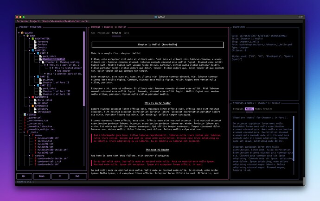Collapse the _fonts folder arrow
The image size is (320, 201).
point(24,132)
